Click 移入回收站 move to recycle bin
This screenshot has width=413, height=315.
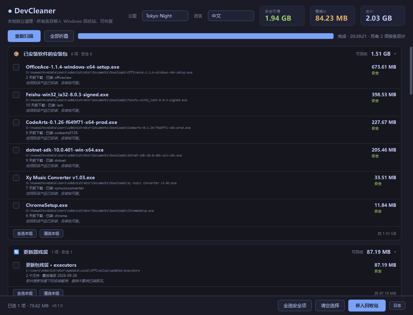[367, 306]
